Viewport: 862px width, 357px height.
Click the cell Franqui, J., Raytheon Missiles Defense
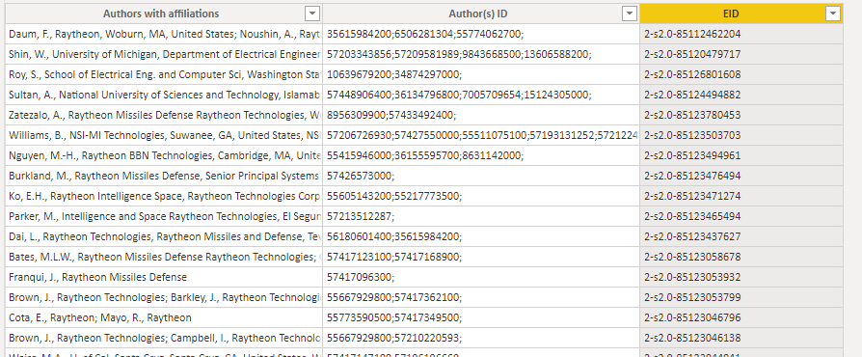click(164, 277)
